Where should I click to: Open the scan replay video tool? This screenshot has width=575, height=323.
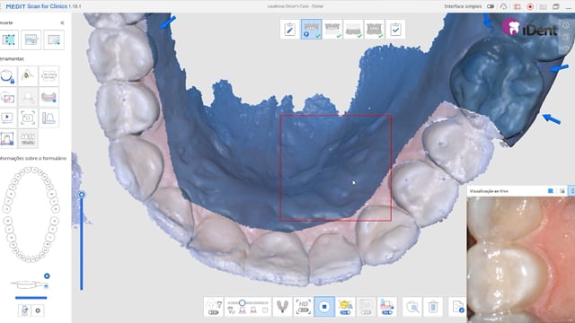[x=7, y=118]
